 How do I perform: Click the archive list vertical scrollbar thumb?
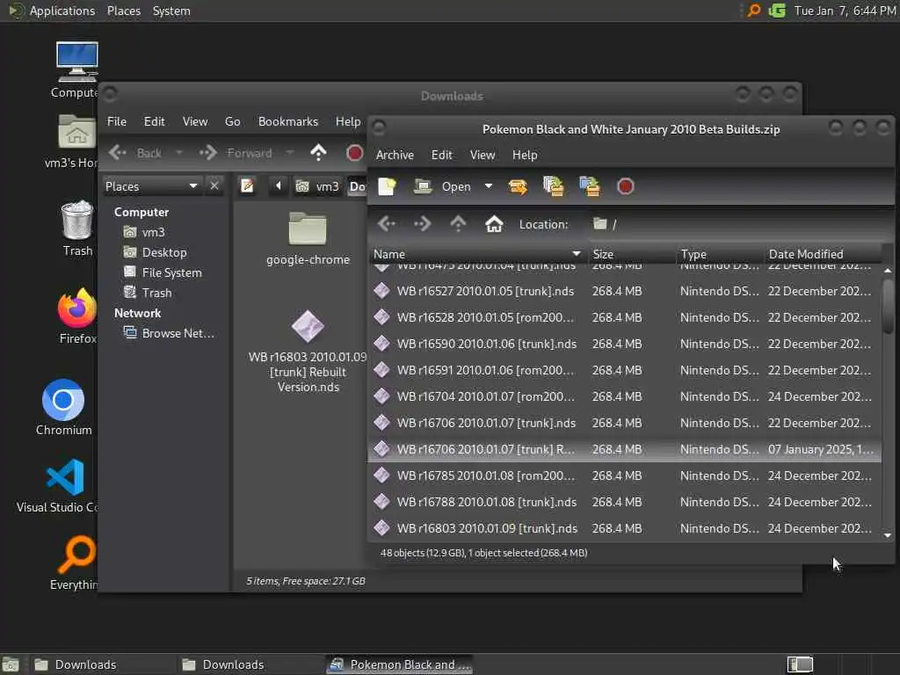888,306
